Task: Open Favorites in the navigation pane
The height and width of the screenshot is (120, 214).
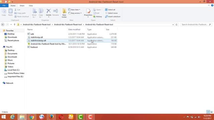Action: pyautogui.click(x=10, y=31)
